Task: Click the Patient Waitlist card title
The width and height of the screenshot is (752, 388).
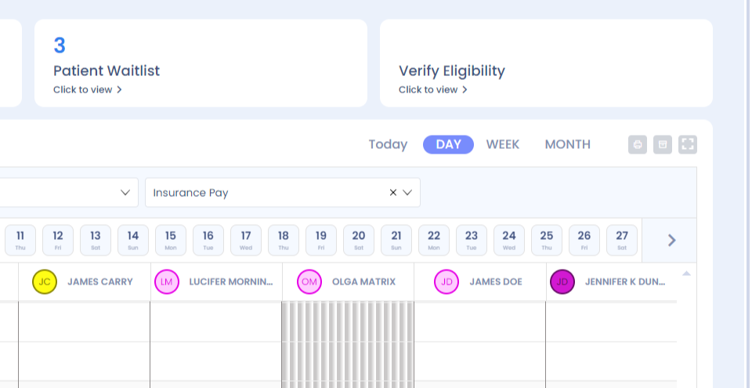Action: [107, 71]
